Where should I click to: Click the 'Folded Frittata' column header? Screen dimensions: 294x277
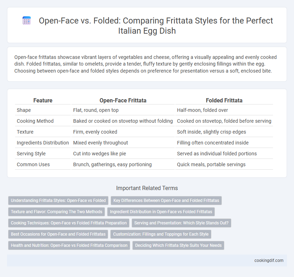pyautogui.click(x=224, y=101)
